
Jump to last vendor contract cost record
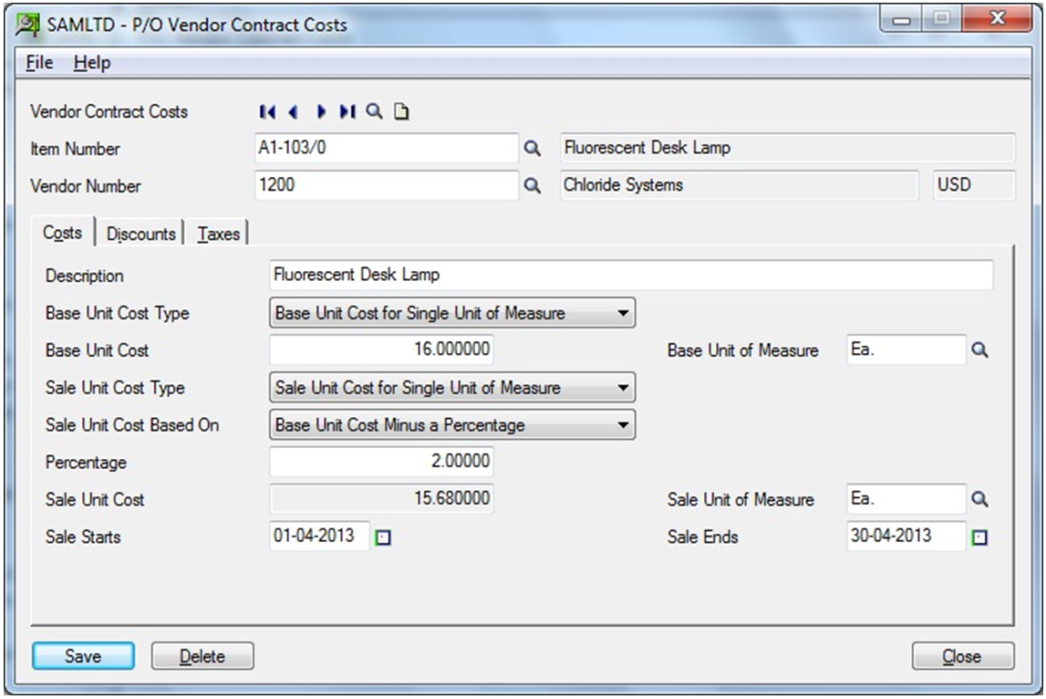coord(347,112)
